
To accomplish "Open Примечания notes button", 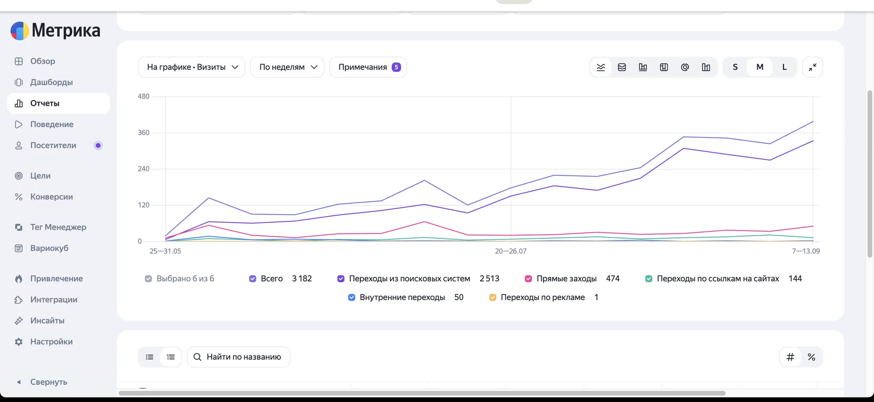I will (368, 67).
